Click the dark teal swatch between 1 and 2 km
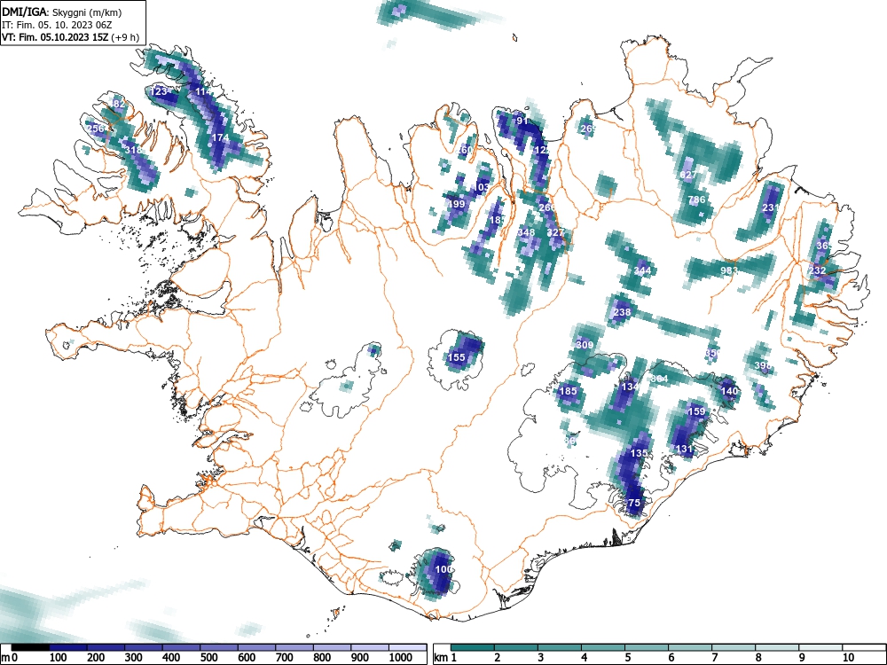 [x=473, y=647]
